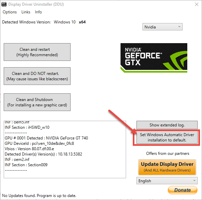The width and height of the screenshot is (202, 200).
Task: Click the Update Display Driver partner offer
Action: coord(167,167)
